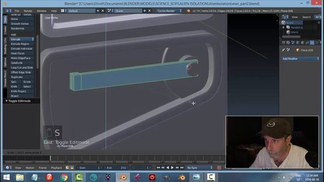Click the Subdivide button
Screen dimensions: 324x182
22,63
